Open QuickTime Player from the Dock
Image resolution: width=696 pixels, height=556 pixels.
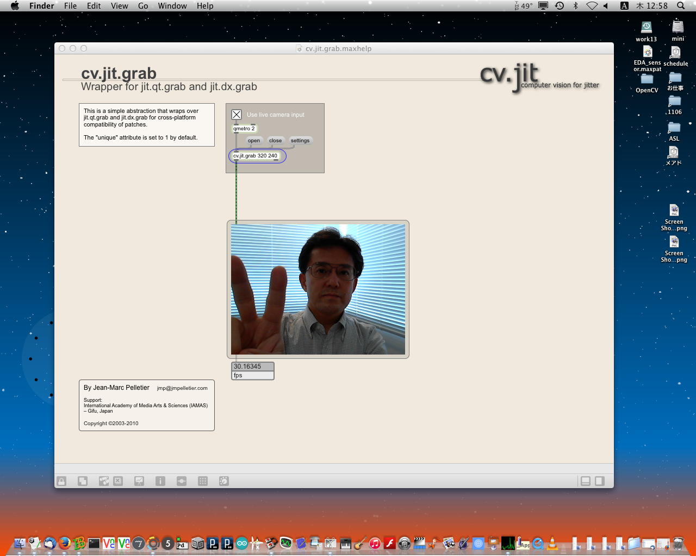click(x=538, y=542)
